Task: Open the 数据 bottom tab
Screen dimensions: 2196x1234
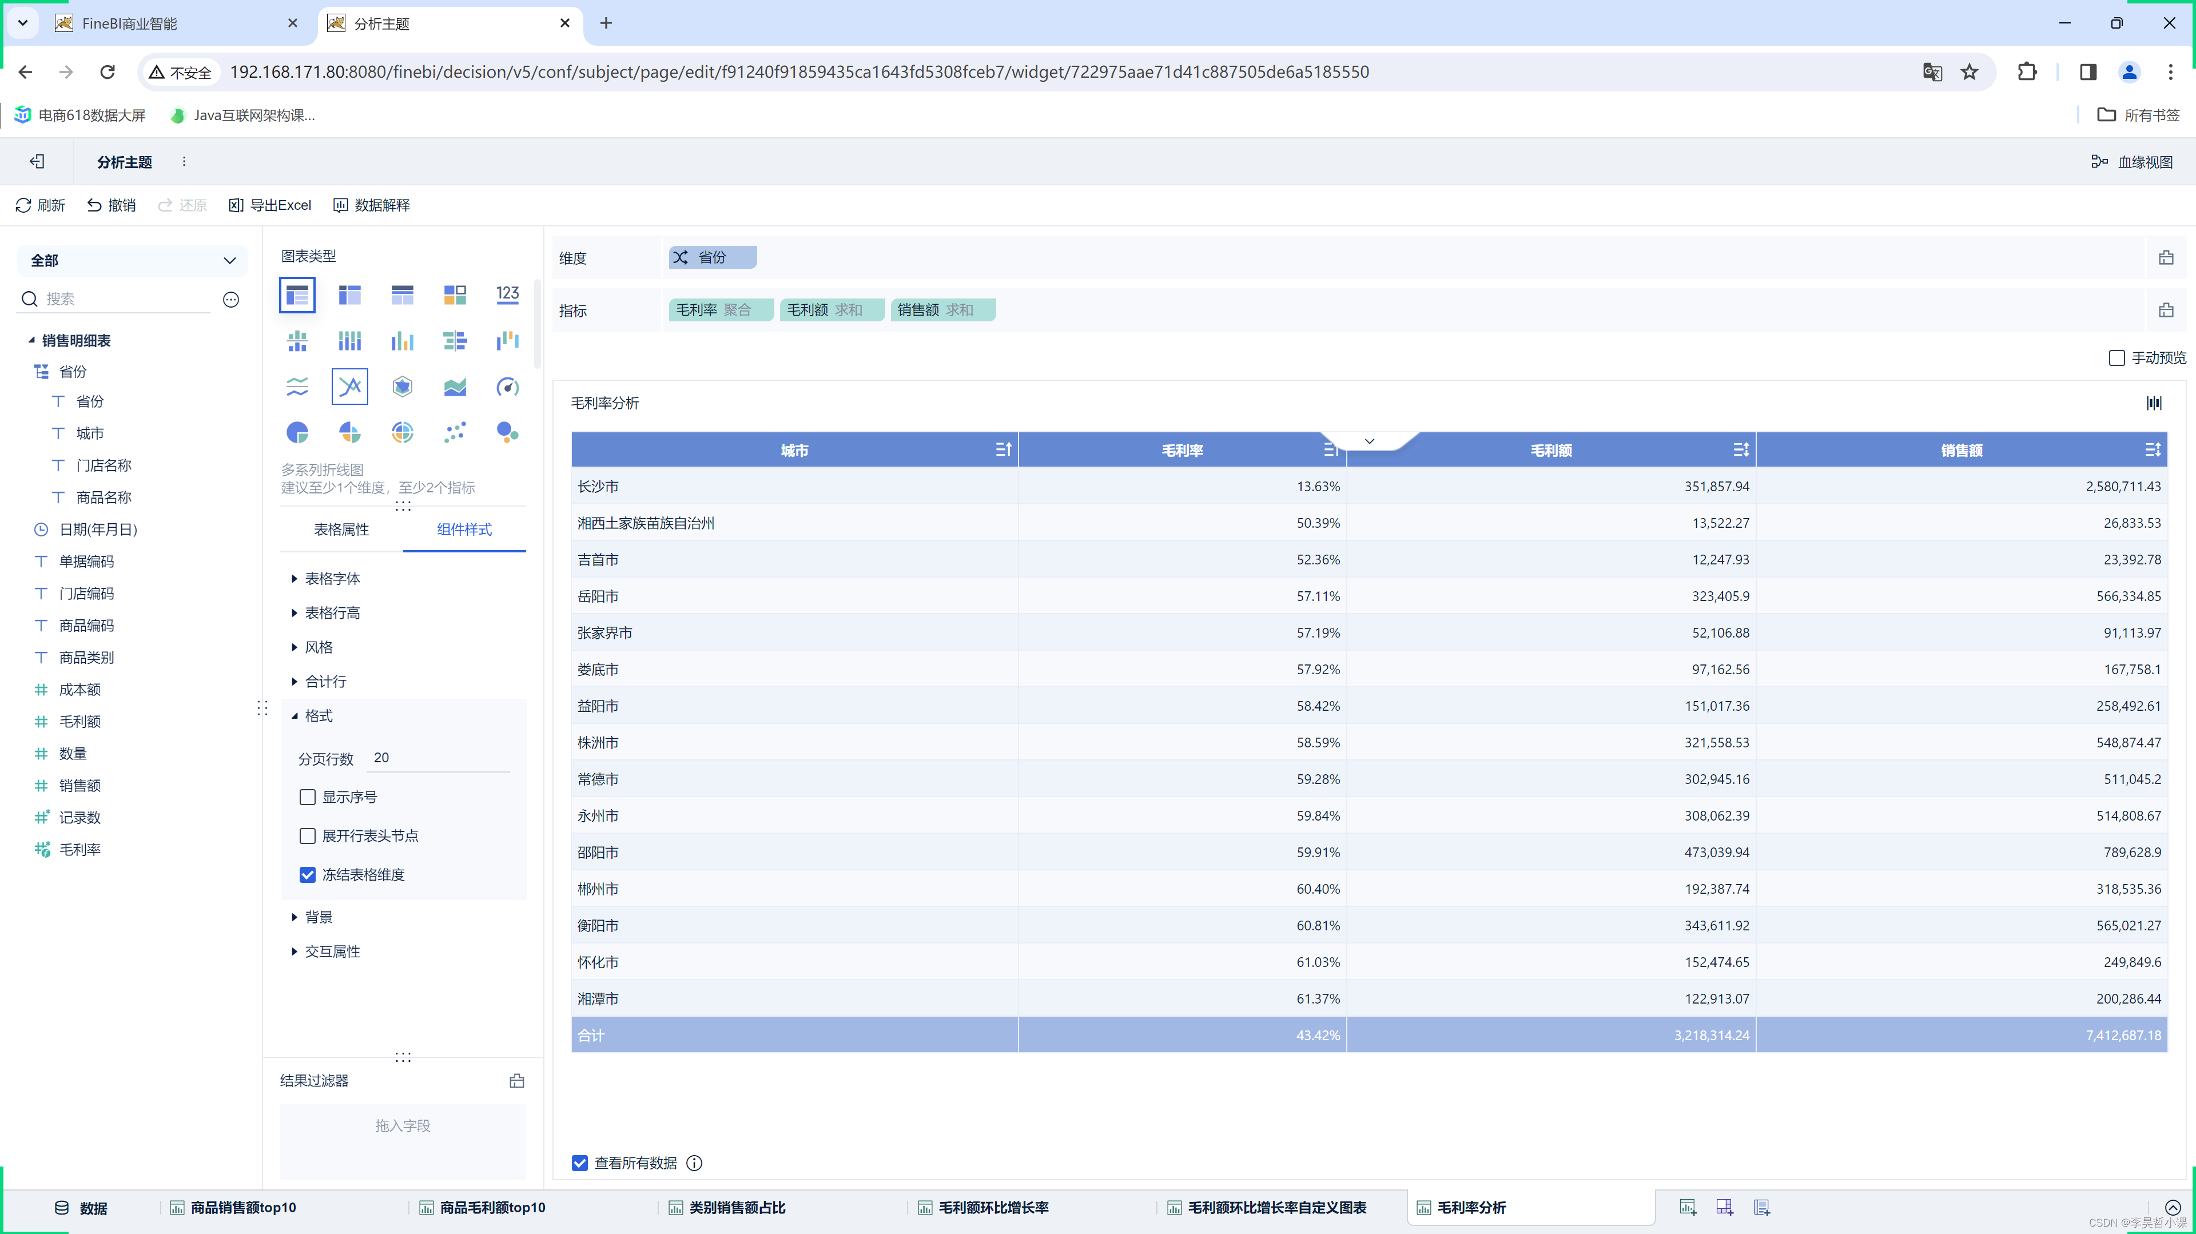Action: [81, 1208]
